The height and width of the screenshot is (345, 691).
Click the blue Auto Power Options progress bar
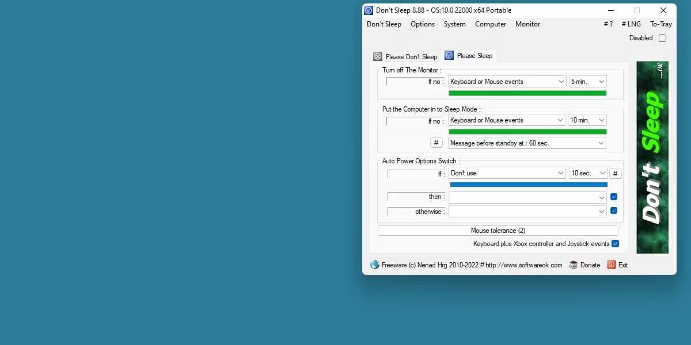click(529, 185)
